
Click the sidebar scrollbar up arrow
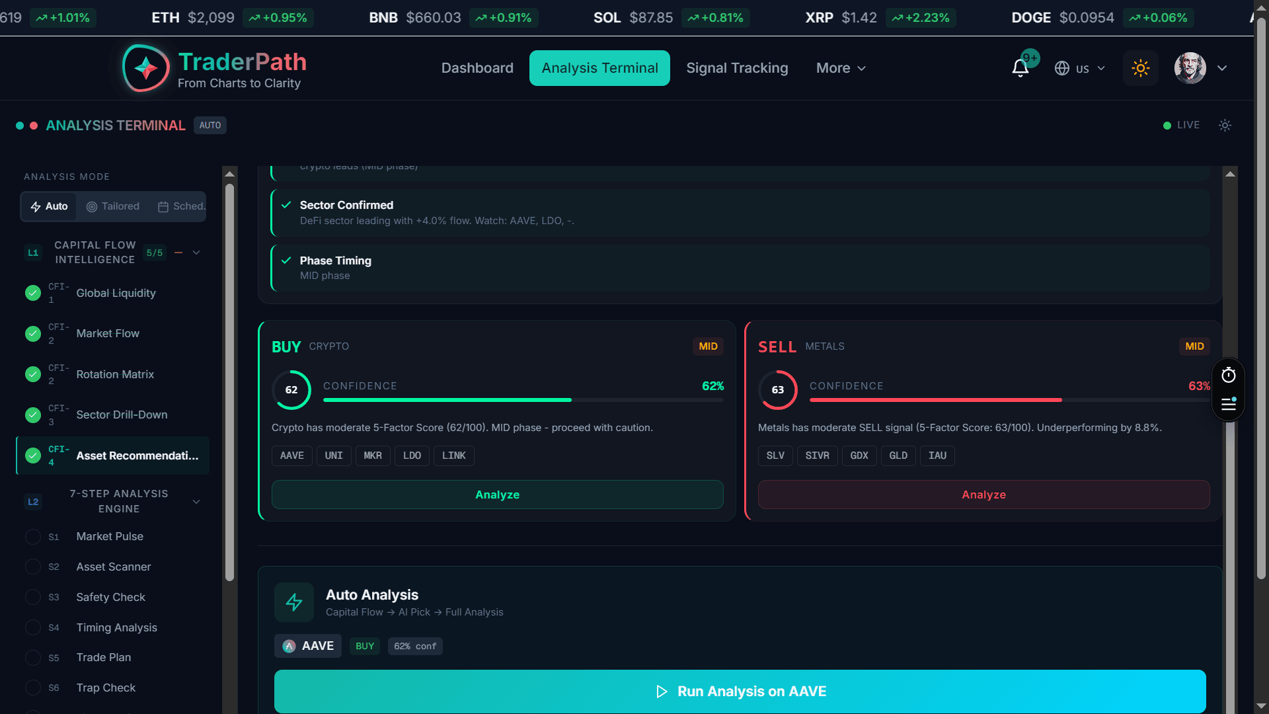[230, 174]
